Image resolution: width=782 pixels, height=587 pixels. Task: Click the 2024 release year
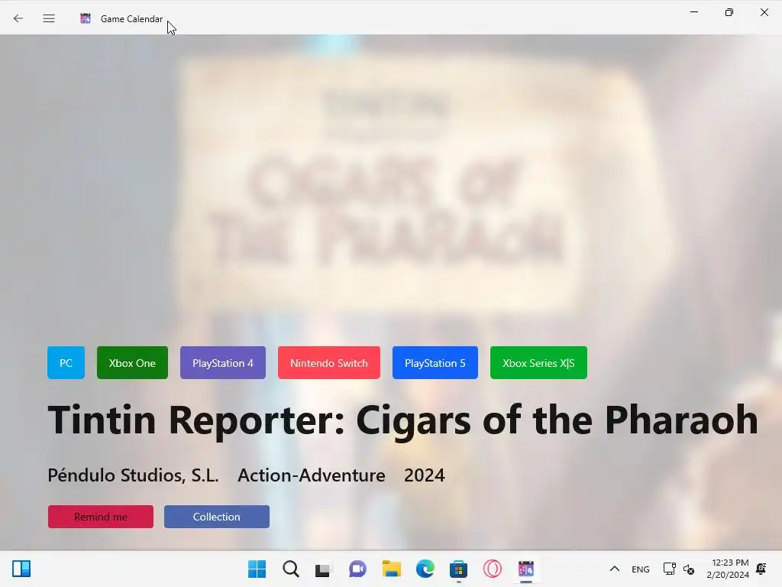(x=424, y=475)
